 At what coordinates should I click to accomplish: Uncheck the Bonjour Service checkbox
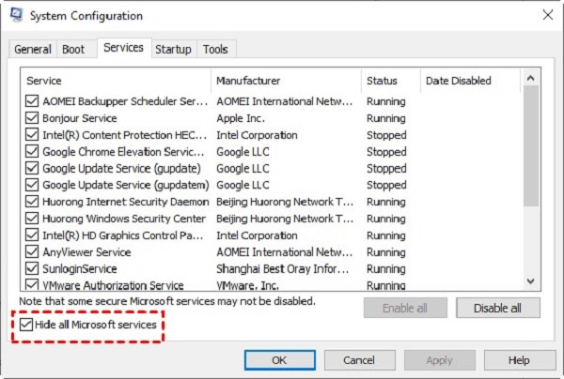(32, 117)
